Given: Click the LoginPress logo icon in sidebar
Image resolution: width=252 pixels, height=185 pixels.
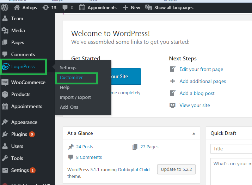Looking at the screenshot, I should tap(6, 66).
